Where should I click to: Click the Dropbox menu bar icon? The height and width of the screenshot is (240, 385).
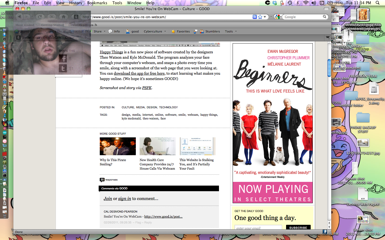point(275,3)
